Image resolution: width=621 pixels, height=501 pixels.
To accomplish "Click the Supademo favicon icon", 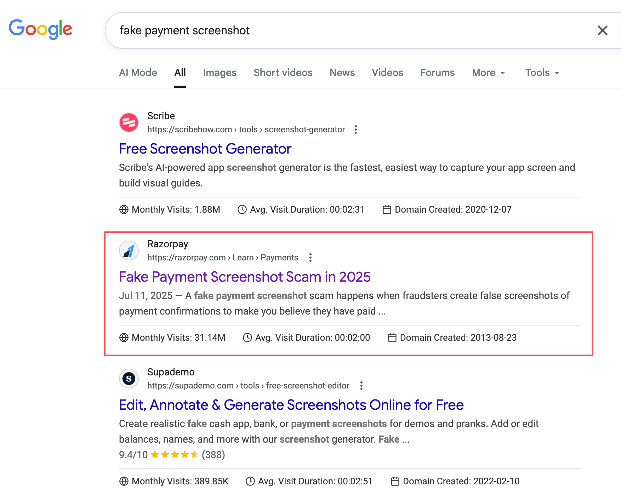I will coord(129,379).
